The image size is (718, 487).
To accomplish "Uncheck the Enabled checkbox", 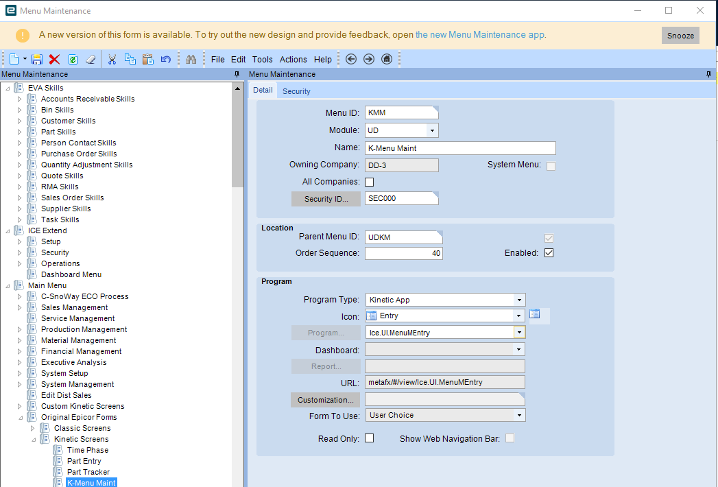I will pos(549,253).
